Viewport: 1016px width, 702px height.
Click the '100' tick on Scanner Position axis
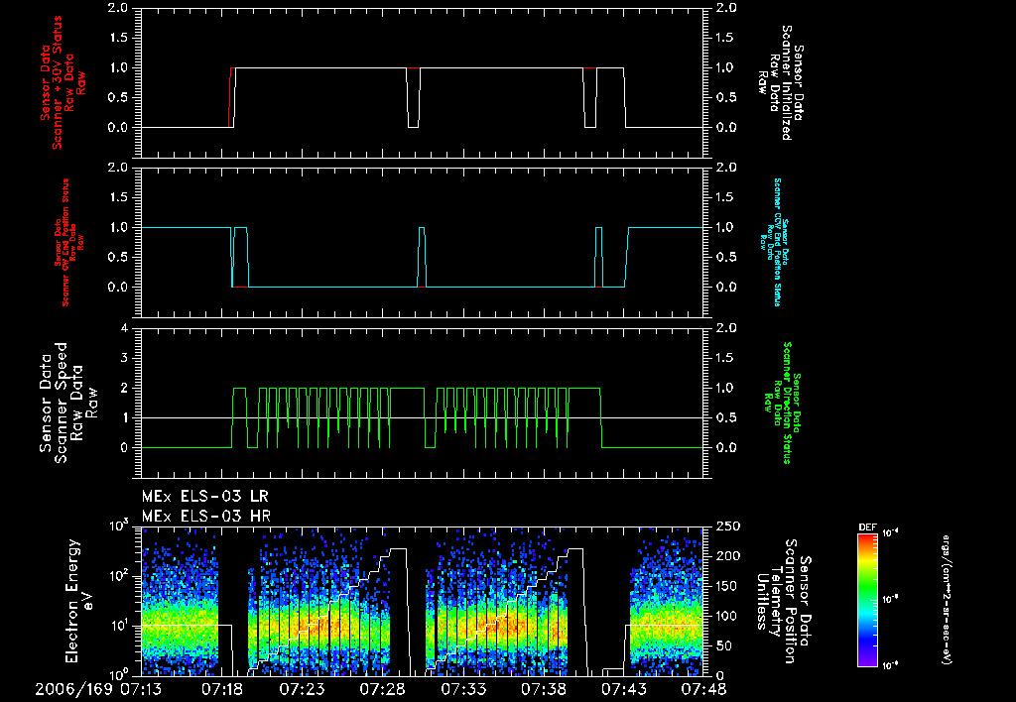tap(727, 616)
